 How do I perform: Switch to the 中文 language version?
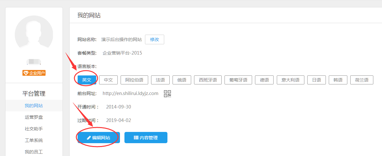pos(108,80)
